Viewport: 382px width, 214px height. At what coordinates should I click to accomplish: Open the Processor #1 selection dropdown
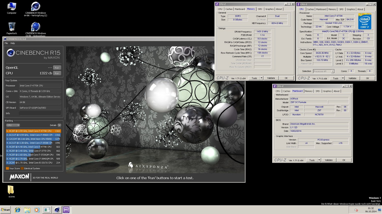pos(323,71)
